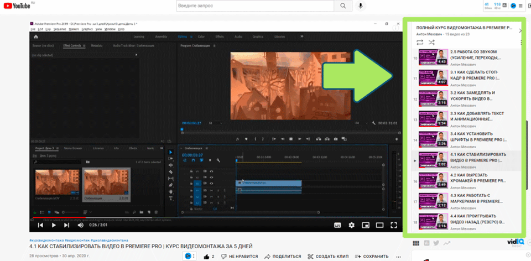531x261 pixels.
Task: Toggle playlist shuffle
Action: [x=431, y=43]
